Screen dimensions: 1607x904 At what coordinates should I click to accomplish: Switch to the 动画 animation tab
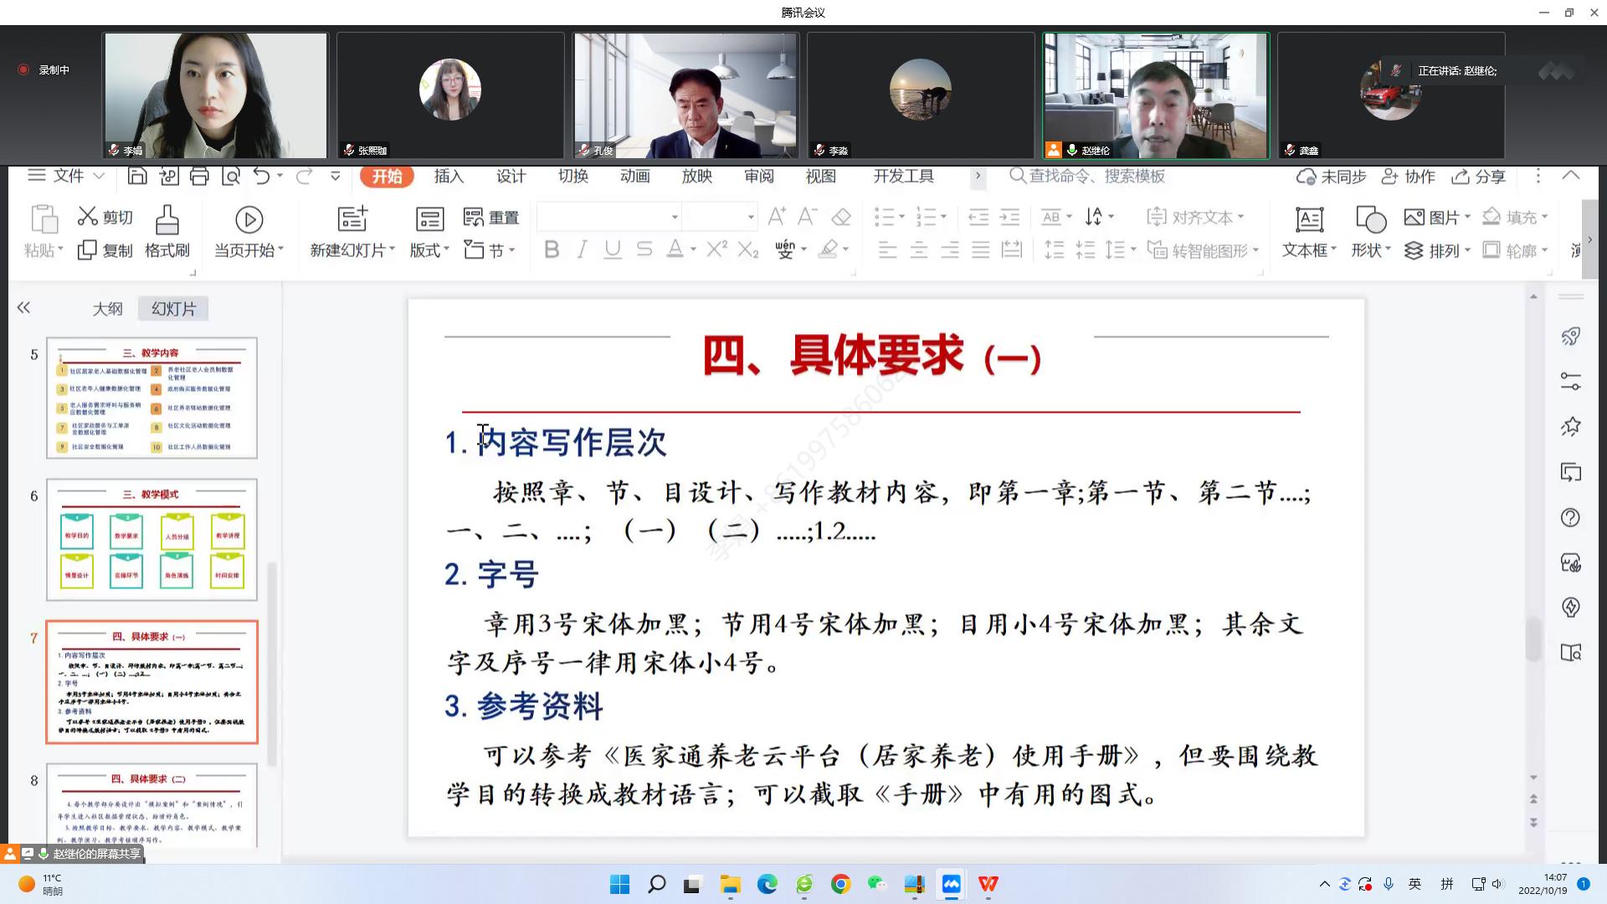click(x=635, y=176)
